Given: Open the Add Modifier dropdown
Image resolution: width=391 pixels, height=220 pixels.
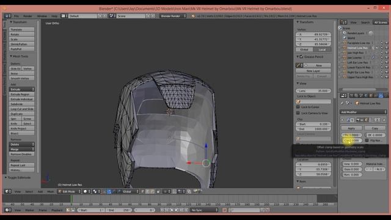Looking at the screenshot, I should [x=364, y=112].
